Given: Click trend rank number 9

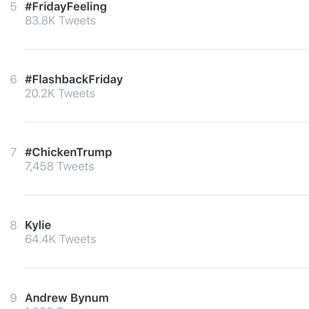Looking at the screenshot, I should 13,298.
